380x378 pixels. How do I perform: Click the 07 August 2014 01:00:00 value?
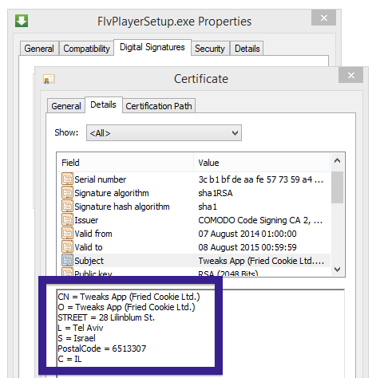pyautogui.click(x=247, y=234)
